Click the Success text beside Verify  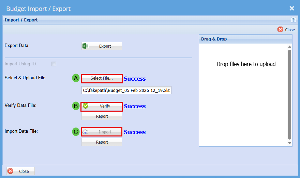[x=135, y=106]
